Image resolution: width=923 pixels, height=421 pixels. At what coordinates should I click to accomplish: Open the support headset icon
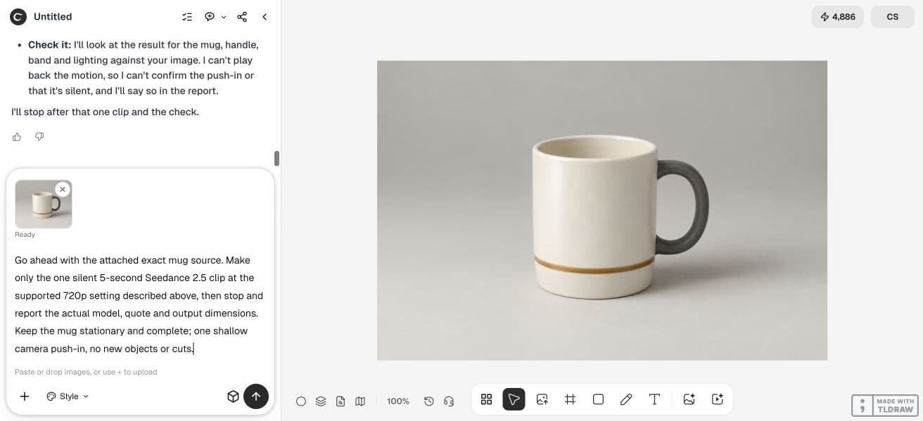[449, 401]
